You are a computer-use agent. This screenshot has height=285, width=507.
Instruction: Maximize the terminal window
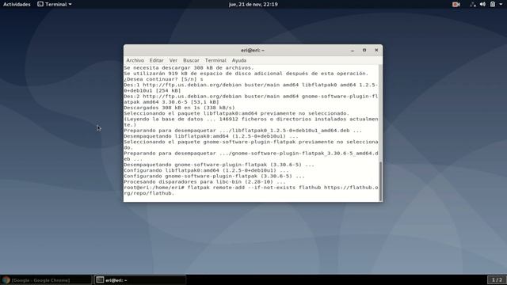tap(364, 50)
